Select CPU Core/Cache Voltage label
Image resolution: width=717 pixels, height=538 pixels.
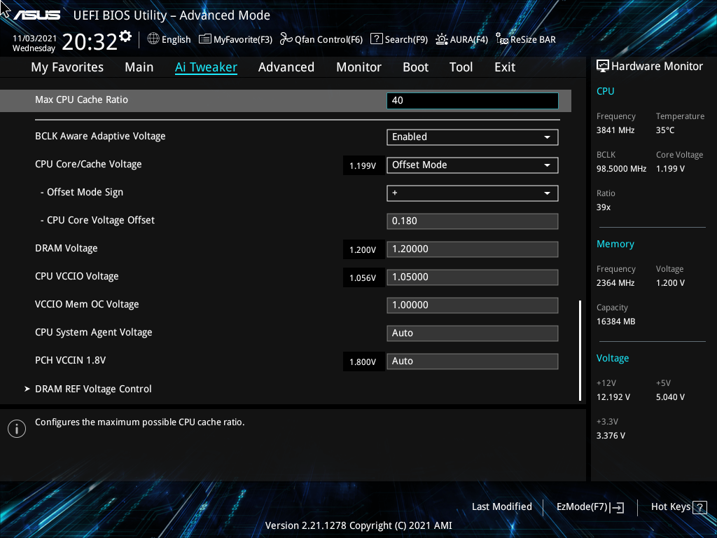88,164
